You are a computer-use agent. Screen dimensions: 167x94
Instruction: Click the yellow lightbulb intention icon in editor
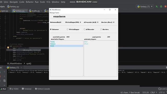(x=8, y=48)
